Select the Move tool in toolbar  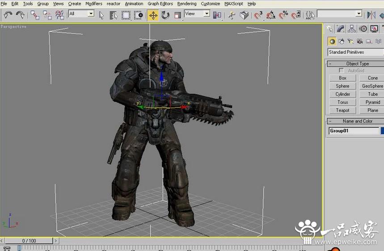click(153, 16)
